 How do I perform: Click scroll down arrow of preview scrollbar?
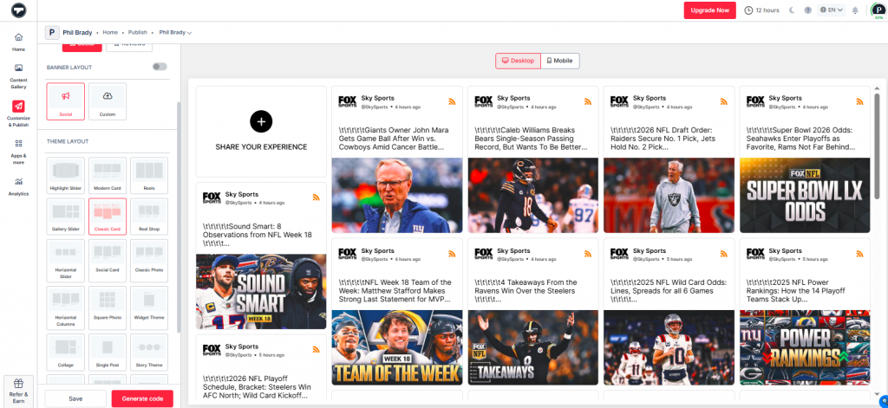pyautogui.click(x=877, y=394)
